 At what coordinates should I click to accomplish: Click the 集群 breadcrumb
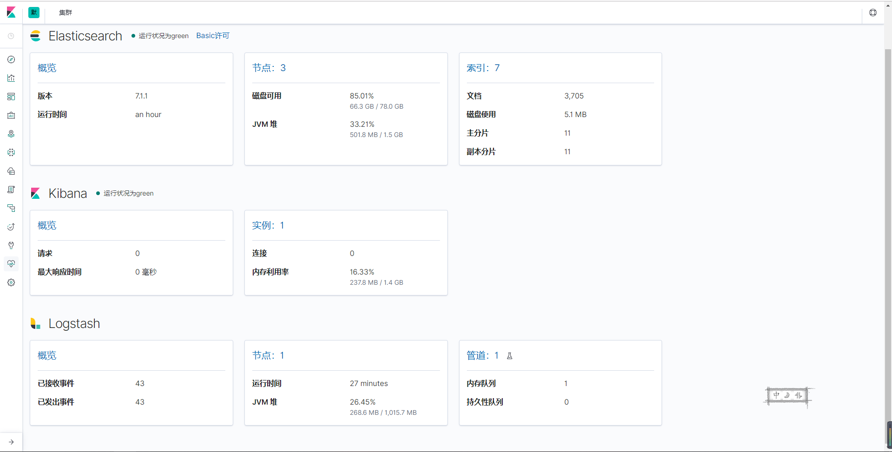[66, 13]
